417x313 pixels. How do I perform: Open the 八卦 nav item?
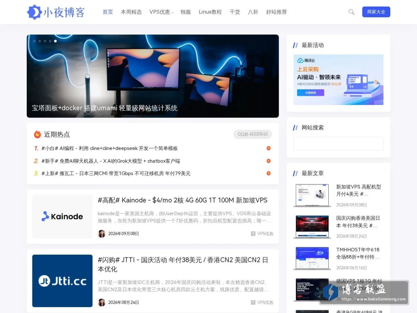point(253,12)
